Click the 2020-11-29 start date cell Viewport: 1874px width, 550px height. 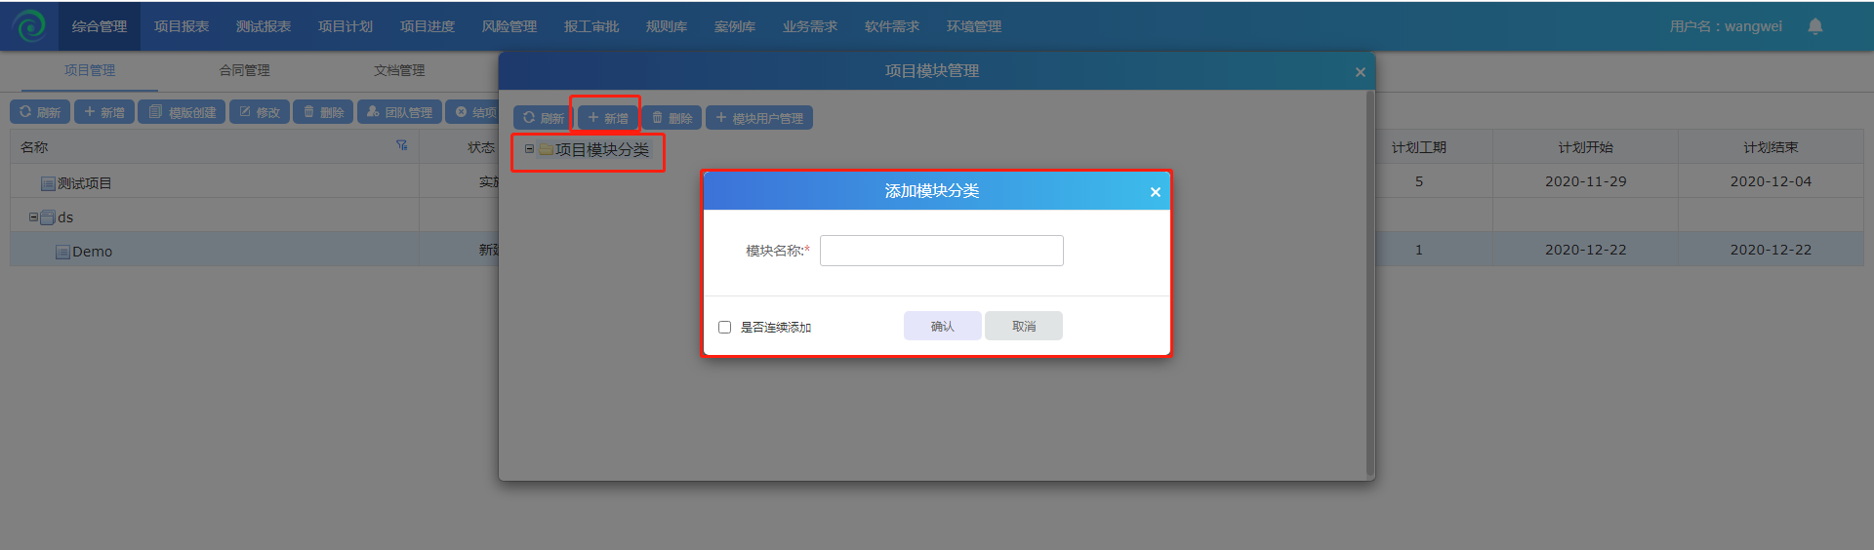point(1585,181)
